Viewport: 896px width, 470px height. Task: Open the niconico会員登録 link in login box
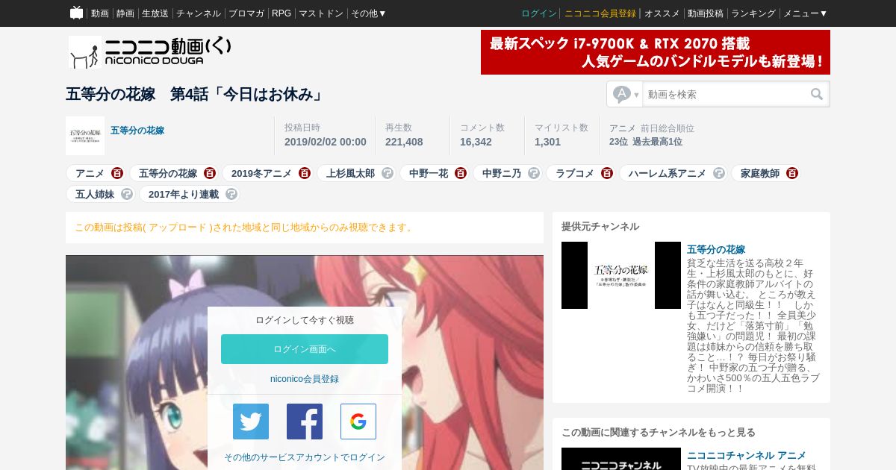[305, 379]
